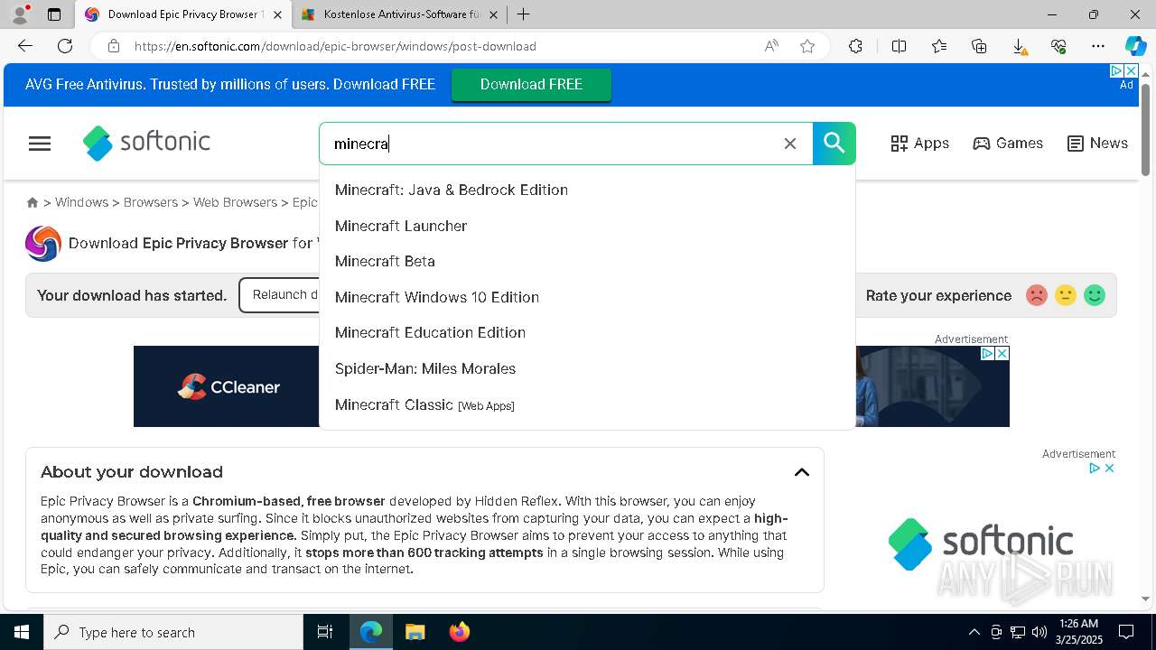Screen dimensions: 1156x650
Task: Open Browser essentials icon
Action: [1058, 46]
